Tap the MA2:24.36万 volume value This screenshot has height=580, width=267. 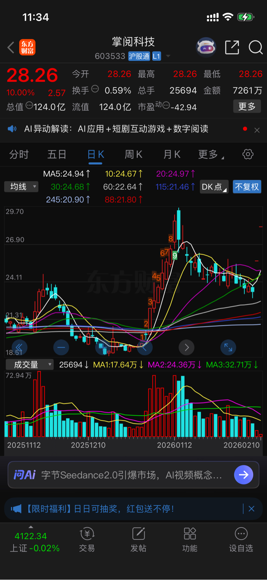point(175,364)
